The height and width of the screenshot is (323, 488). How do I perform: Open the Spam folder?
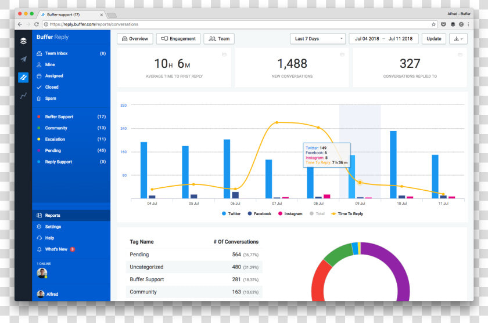[x=71, y=99]
